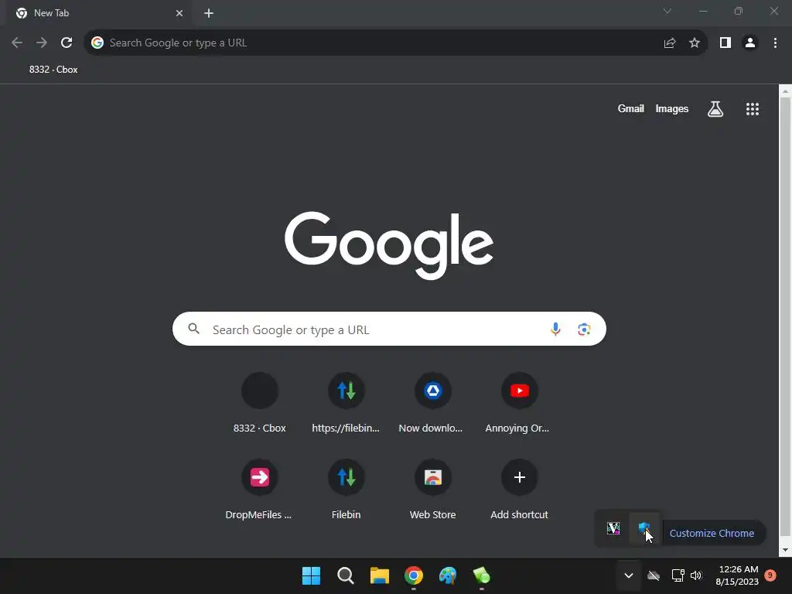Search by image with Google Lens
The height and width of the screenshot is (594, 792).
585,329
